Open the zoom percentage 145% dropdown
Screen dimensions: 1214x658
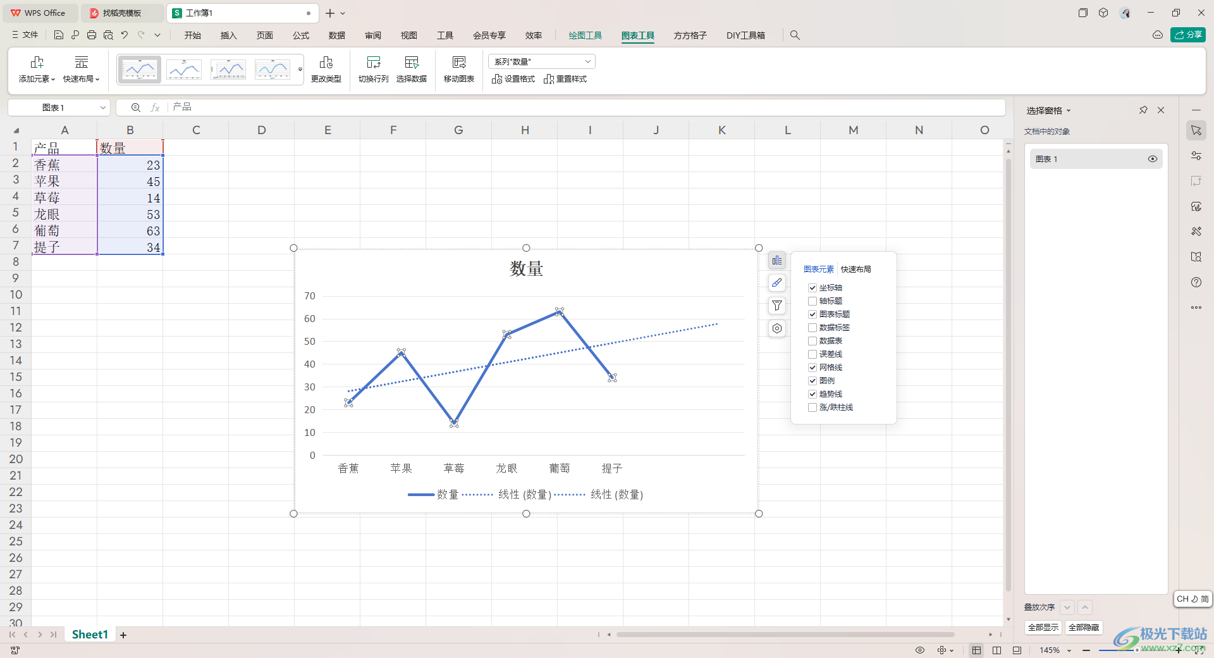(1069, 650)
